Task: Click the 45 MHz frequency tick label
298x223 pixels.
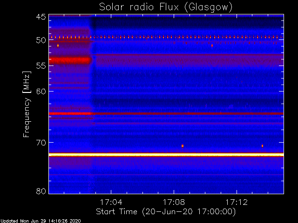Action: pyautogui.click(x=41, y=17)
